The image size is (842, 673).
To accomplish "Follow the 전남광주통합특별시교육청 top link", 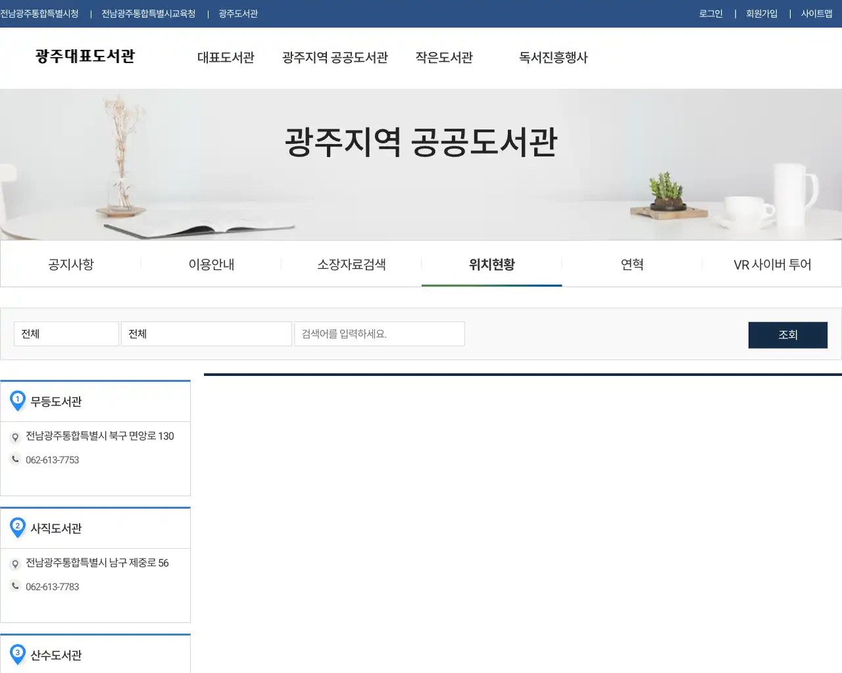I will (149, 14).
